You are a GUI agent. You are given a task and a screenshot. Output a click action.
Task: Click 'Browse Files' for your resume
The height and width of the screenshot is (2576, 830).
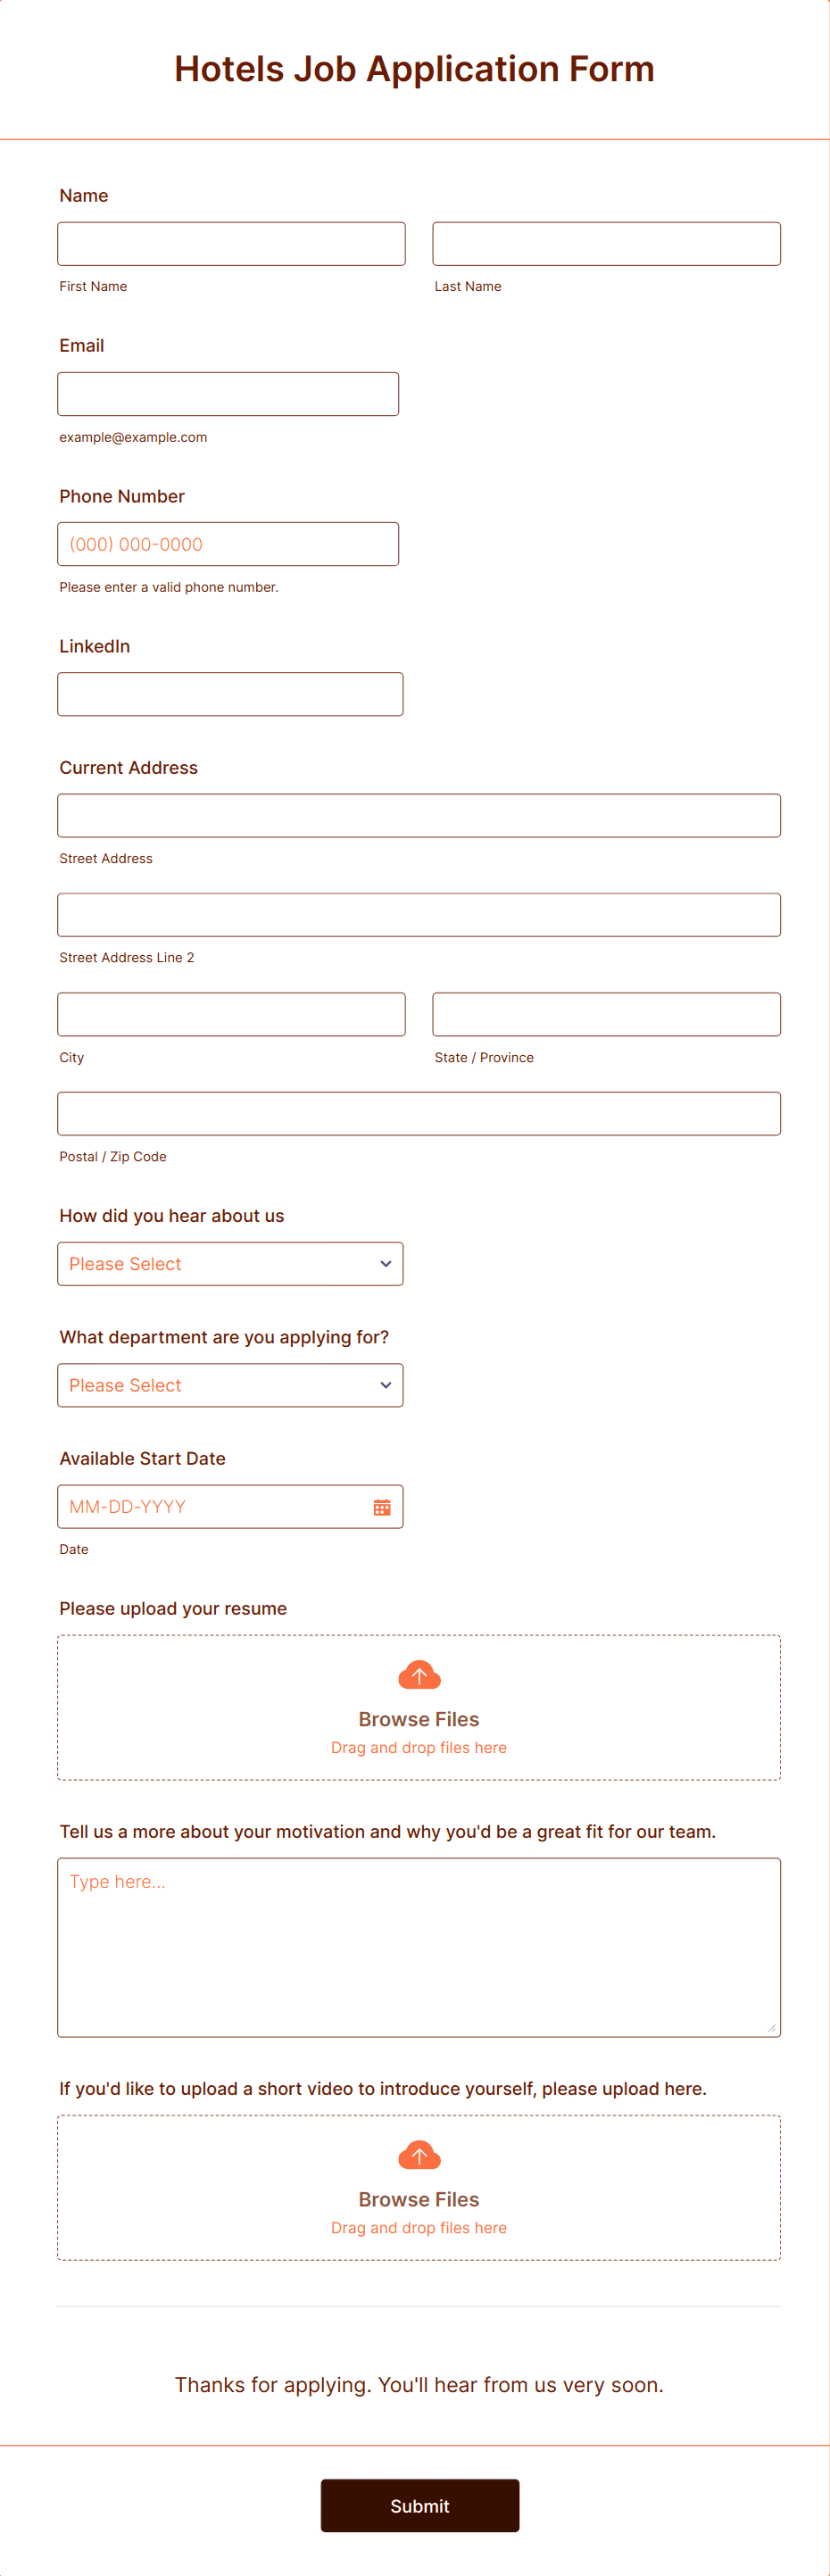[x=419, y=1718]
